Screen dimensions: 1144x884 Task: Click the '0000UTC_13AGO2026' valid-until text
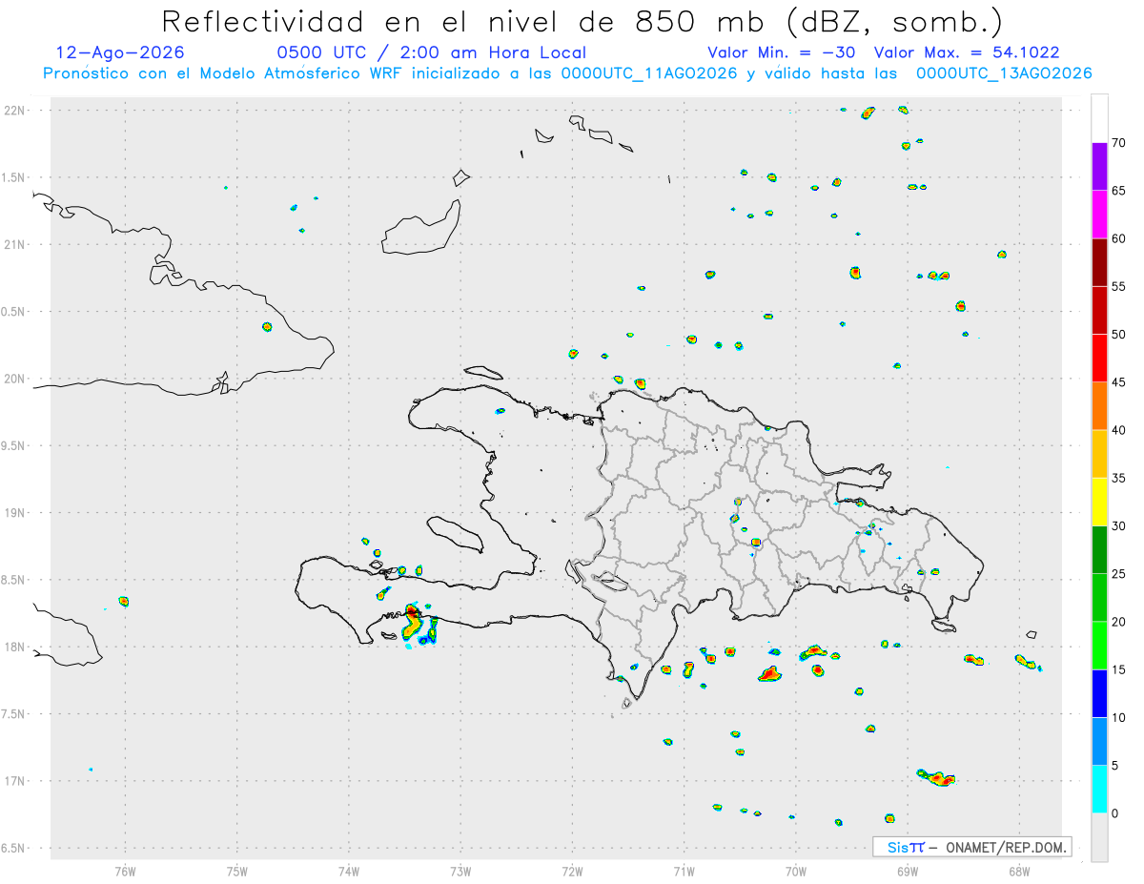(x=1004, y=73)
